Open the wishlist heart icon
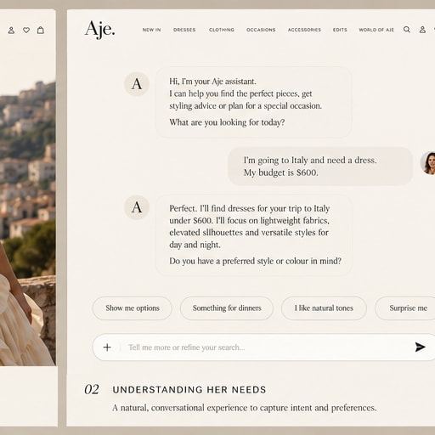This screenshot has width=435, height=435. [26, 30]
